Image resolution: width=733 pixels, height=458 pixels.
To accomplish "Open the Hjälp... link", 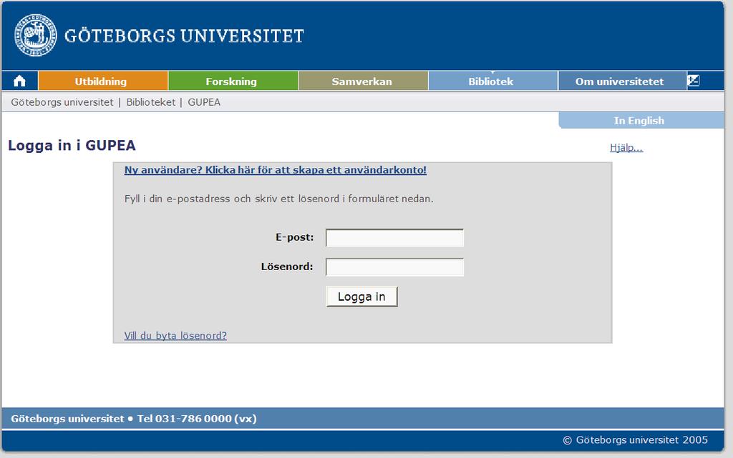I will coord(626,148).
